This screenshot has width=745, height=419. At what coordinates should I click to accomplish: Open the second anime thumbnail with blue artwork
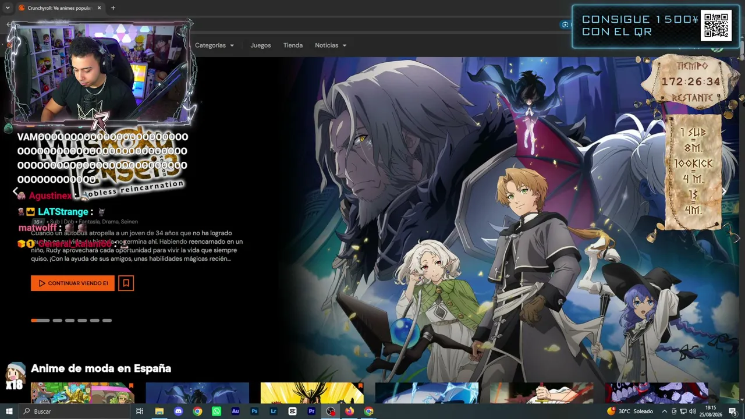[x=197, y=393]
